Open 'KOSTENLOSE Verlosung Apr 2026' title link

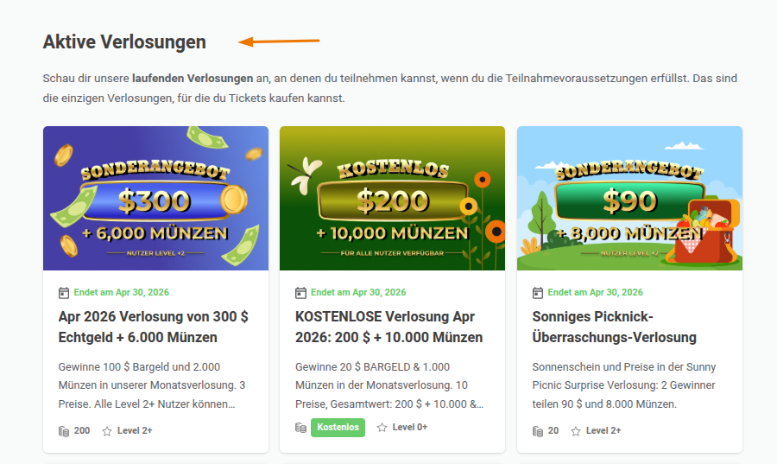pyautogui.click(x=389, y=327)
